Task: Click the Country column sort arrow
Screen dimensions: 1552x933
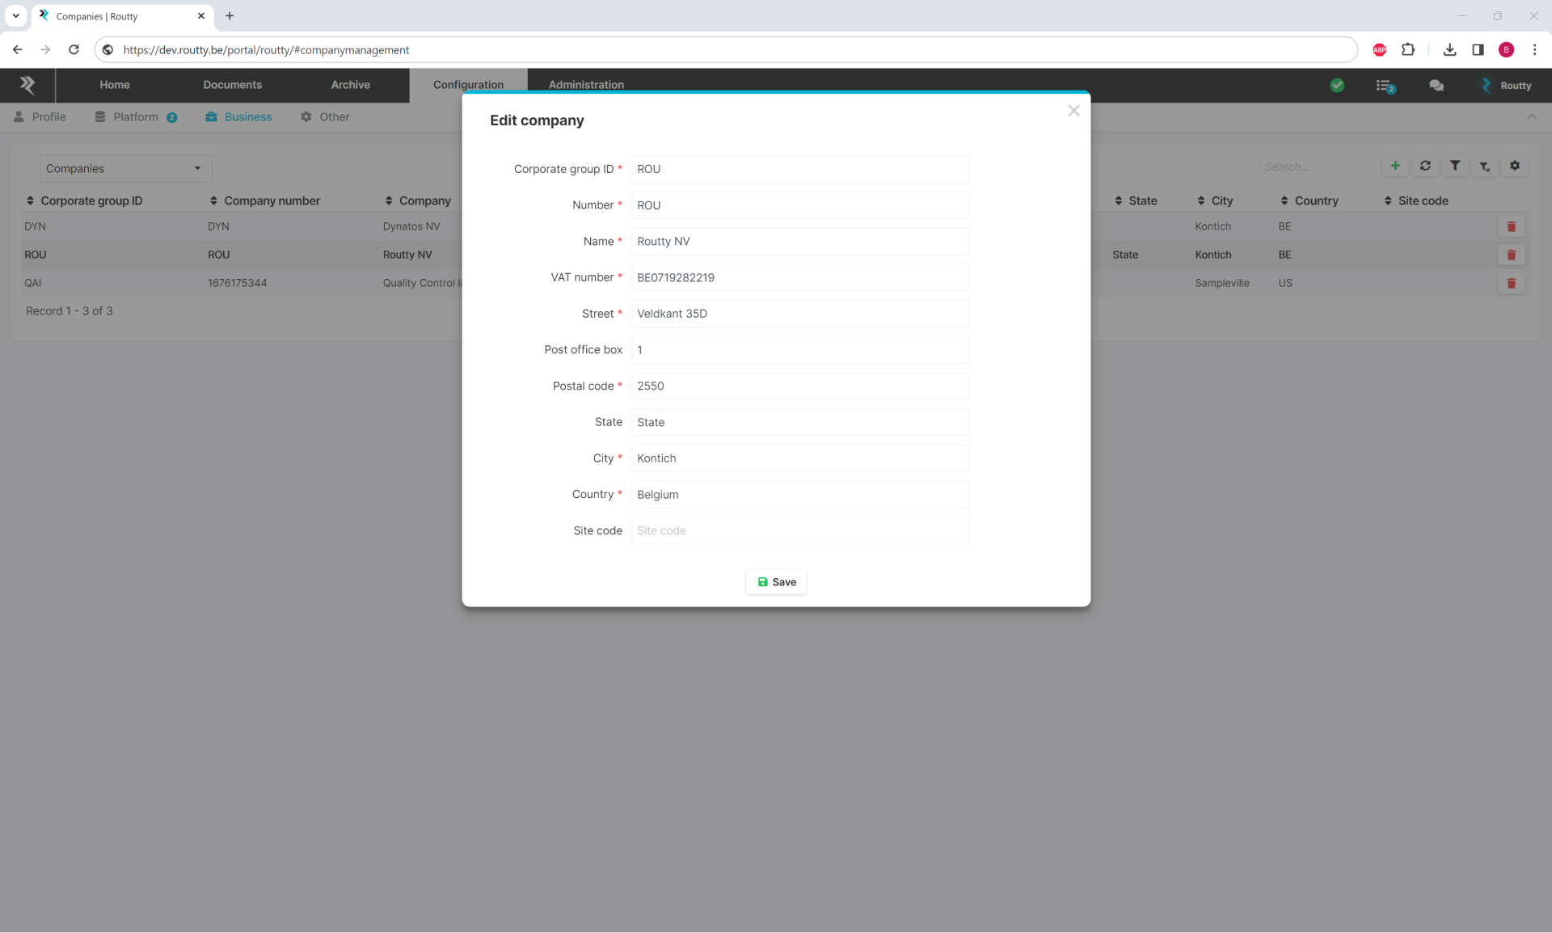Action: (1284, 201)
